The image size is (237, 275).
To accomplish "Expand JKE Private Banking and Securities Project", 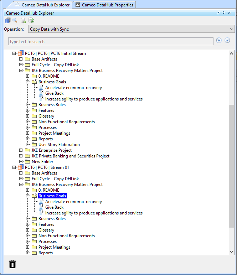I will coord(21,156).
